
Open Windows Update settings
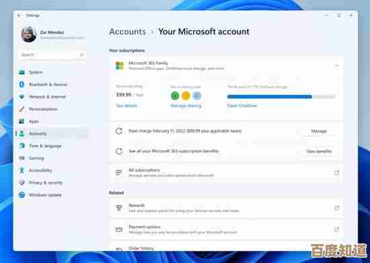pyautogui.click(x=52, y=195)
